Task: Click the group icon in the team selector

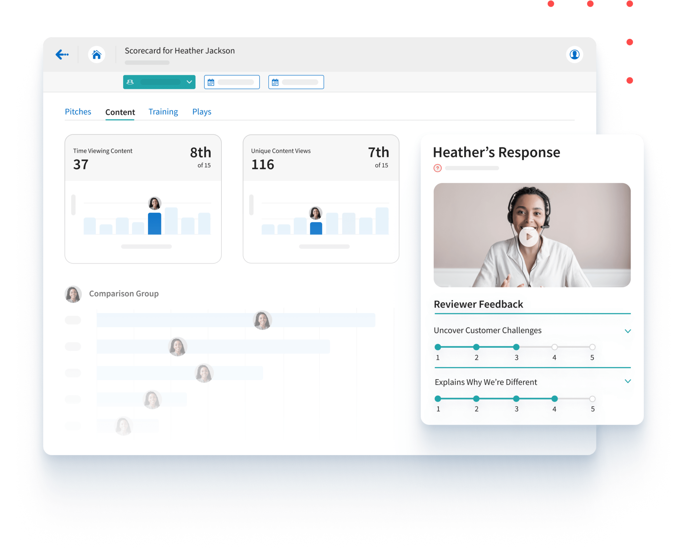Action: (x=131, y=82)
